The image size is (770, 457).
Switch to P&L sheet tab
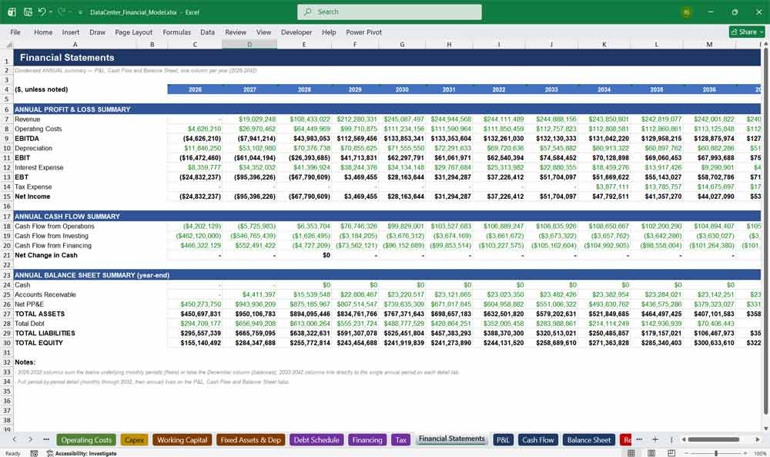click(503, 440)
